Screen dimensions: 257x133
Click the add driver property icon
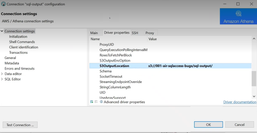(92, 102)
